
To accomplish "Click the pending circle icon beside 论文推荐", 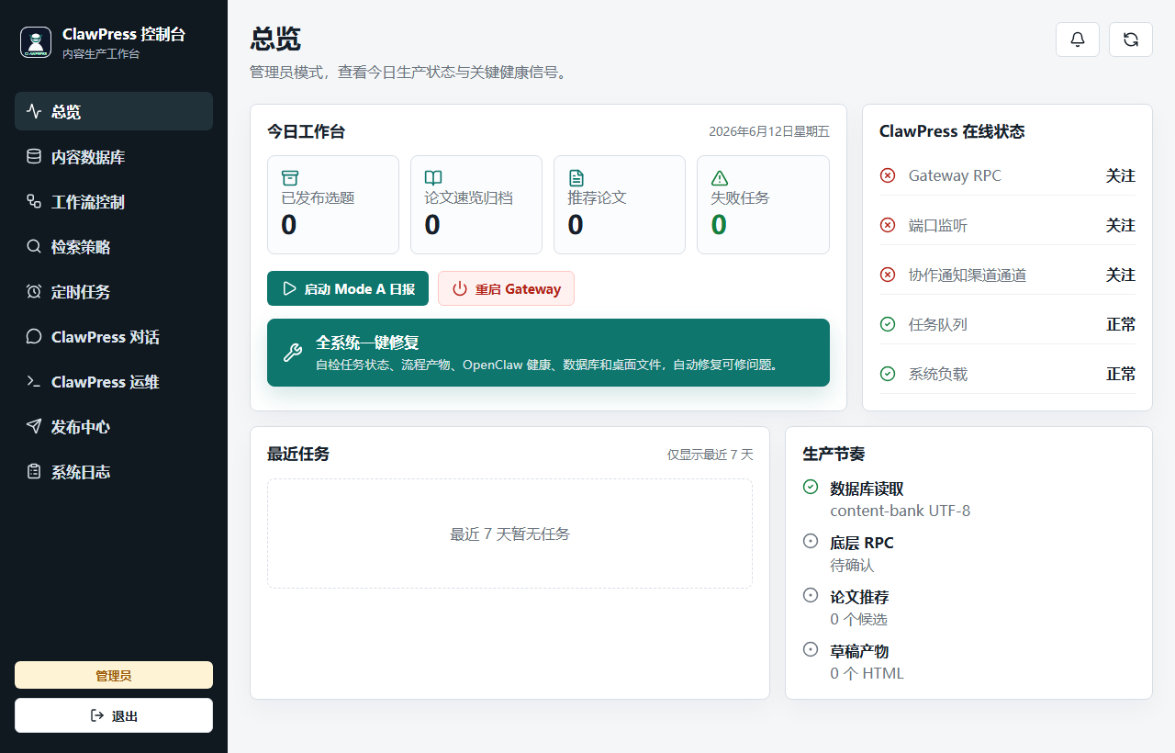I will click(811, 595).
